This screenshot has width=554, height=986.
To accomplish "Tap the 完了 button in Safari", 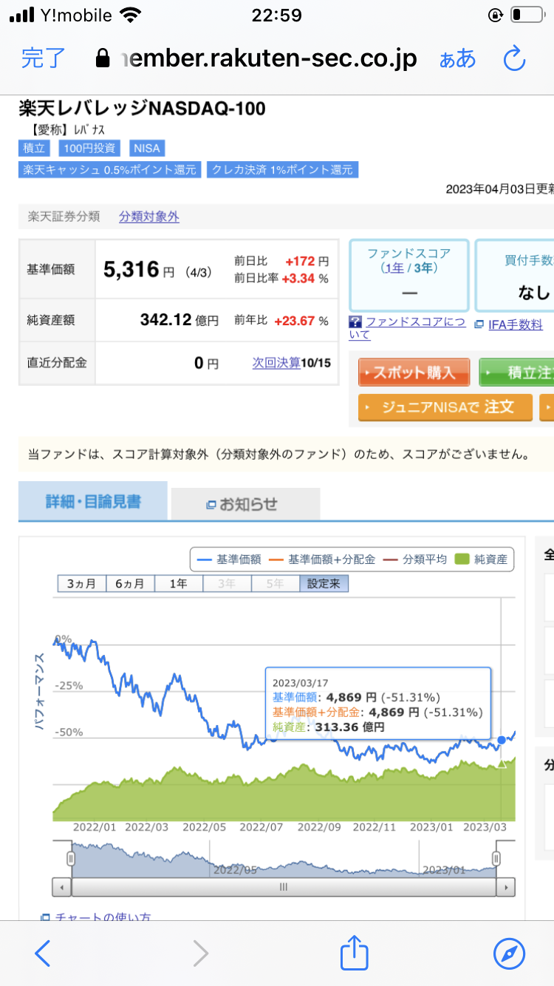I will pyautogui.click(x=44, y=58).
